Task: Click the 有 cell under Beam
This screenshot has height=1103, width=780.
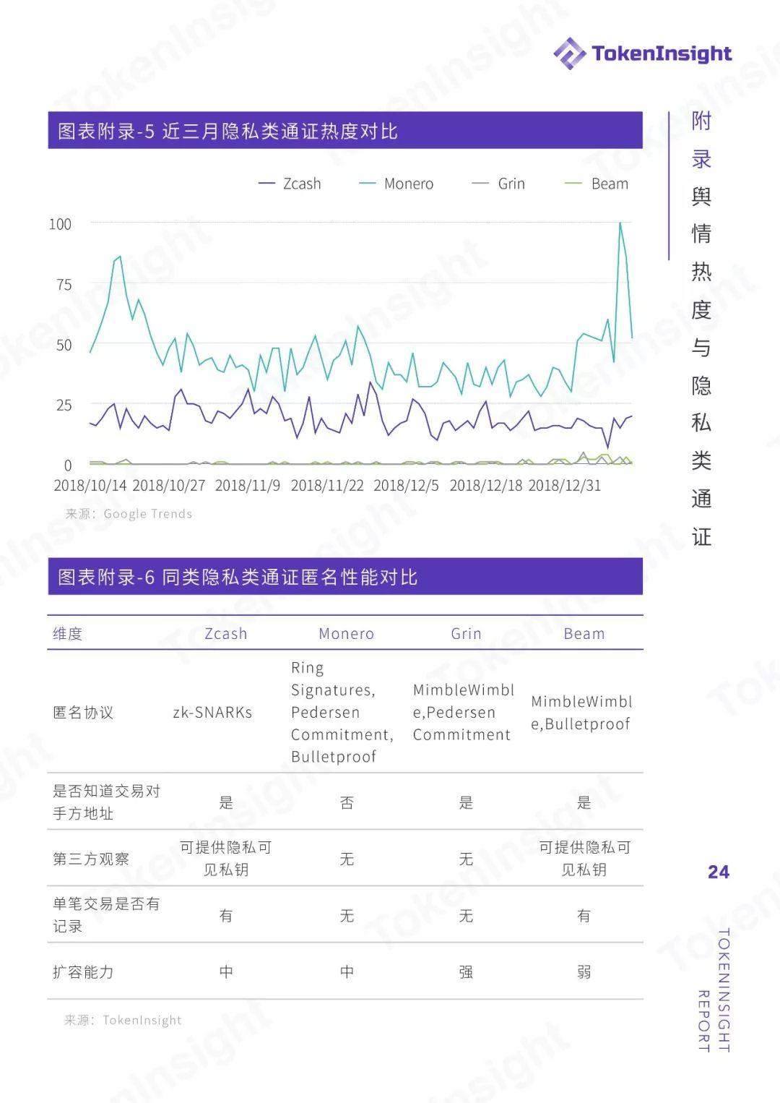Action: (584, 916)
